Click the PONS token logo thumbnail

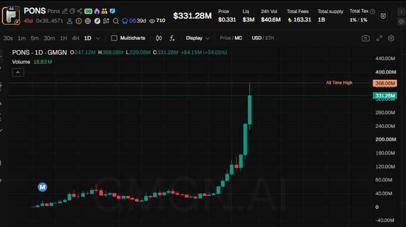[11, 15]
